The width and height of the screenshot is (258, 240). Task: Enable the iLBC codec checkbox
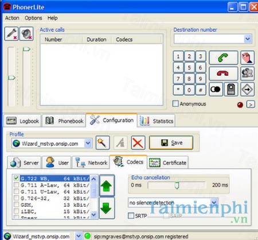[16, 211]
